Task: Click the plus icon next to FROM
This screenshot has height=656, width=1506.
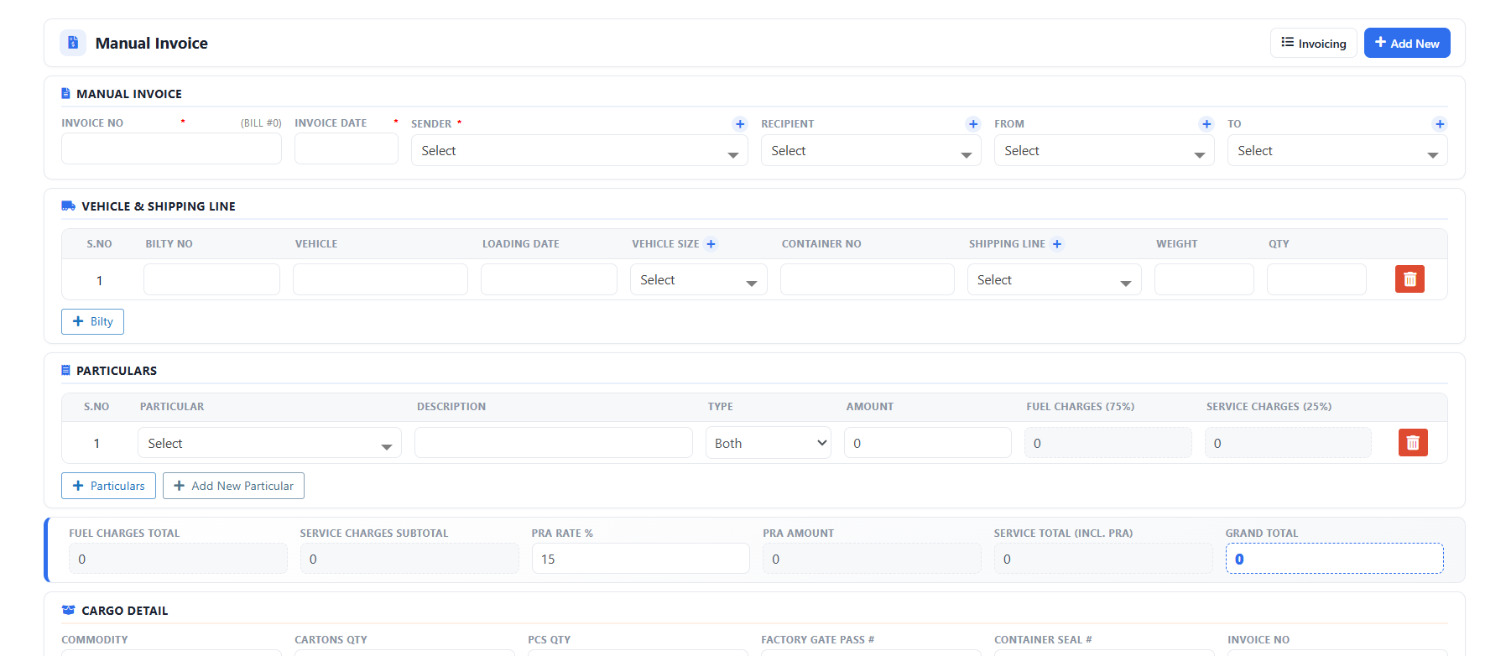Action: pos(1206,124)
